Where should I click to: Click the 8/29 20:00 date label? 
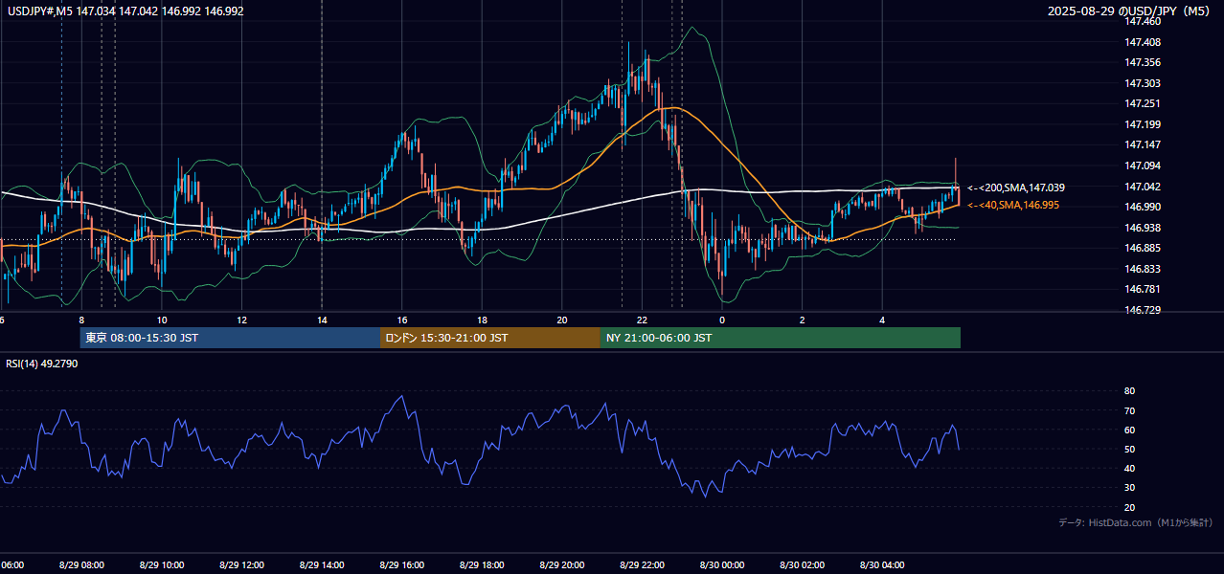pyautogui.click(x=562, y=564)
